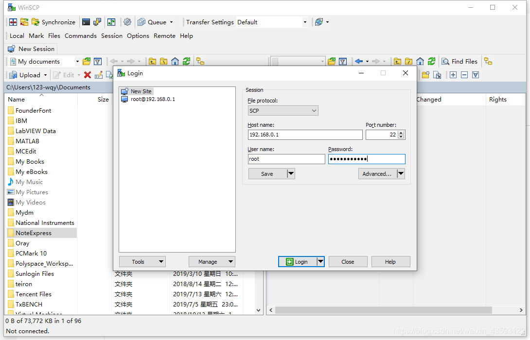Toggle the local directory tree icon
The image size is (530, 340).
pos(200,62)
